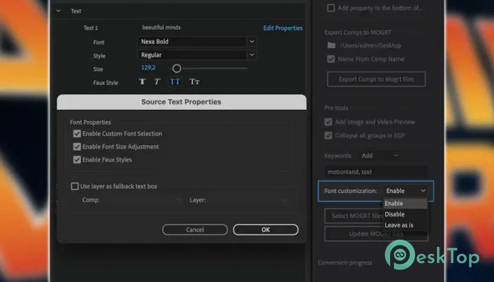Image resolution: width=494 pixels, height=282 pixels.
Task: Click the Update MOGRT files button
Action: 376,234
